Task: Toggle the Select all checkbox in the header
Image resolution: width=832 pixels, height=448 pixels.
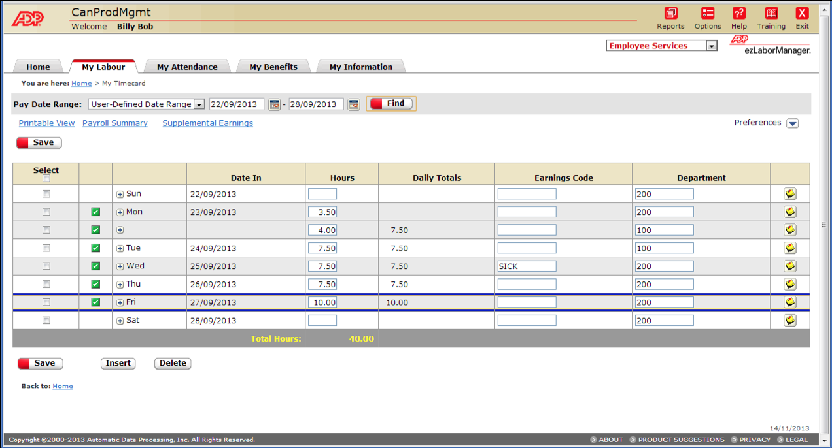Action: (x=46, y=178)
